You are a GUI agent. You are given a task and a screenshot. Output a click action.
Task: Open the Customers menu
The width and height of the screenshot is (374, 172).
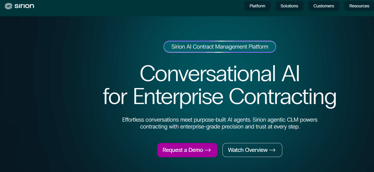(x=324, y=6)
